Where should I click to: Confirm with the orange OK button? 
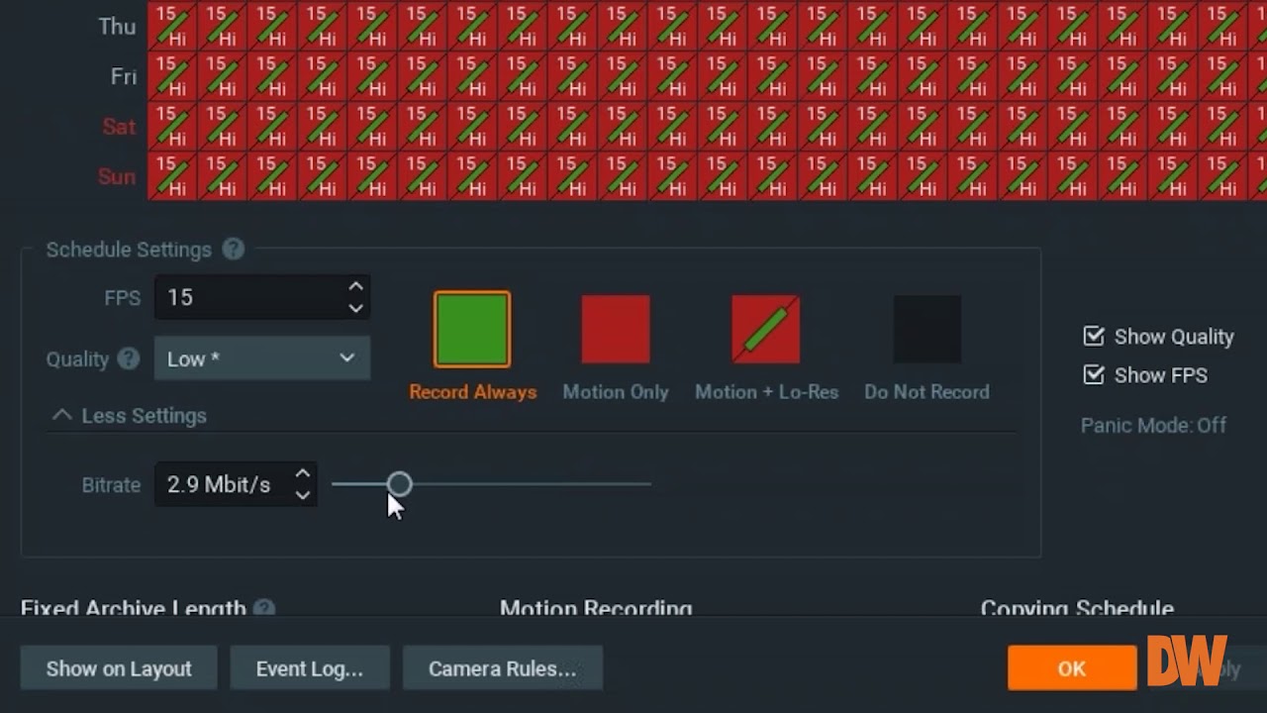point(1072,668)
